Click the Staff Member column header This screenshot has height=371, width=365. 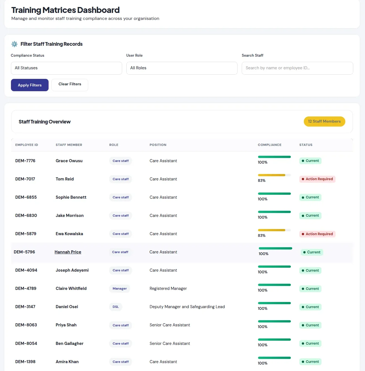pyautogui.click(x=69, y=145)
